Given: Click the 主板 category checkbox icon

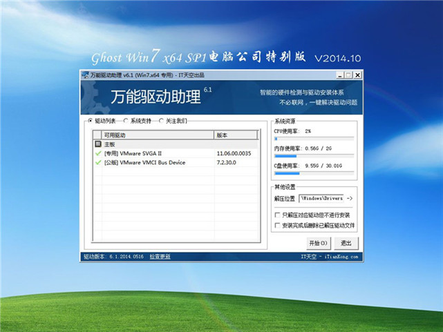Looking at the screenshot, I should tap(98, 144).
